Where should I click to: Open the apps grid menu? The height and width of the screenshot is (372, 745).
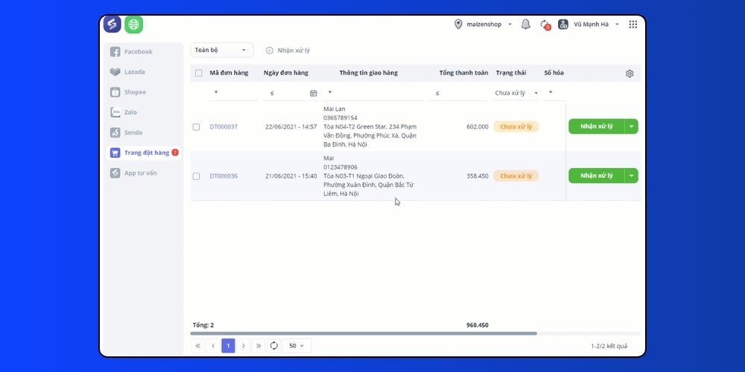tap(633, 25)
